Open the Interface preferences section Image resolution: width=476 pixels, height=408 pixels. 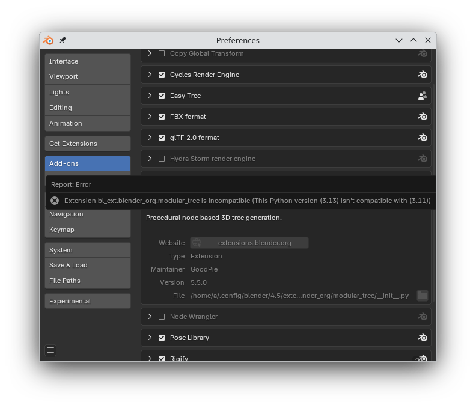click(x=88, y=61)
